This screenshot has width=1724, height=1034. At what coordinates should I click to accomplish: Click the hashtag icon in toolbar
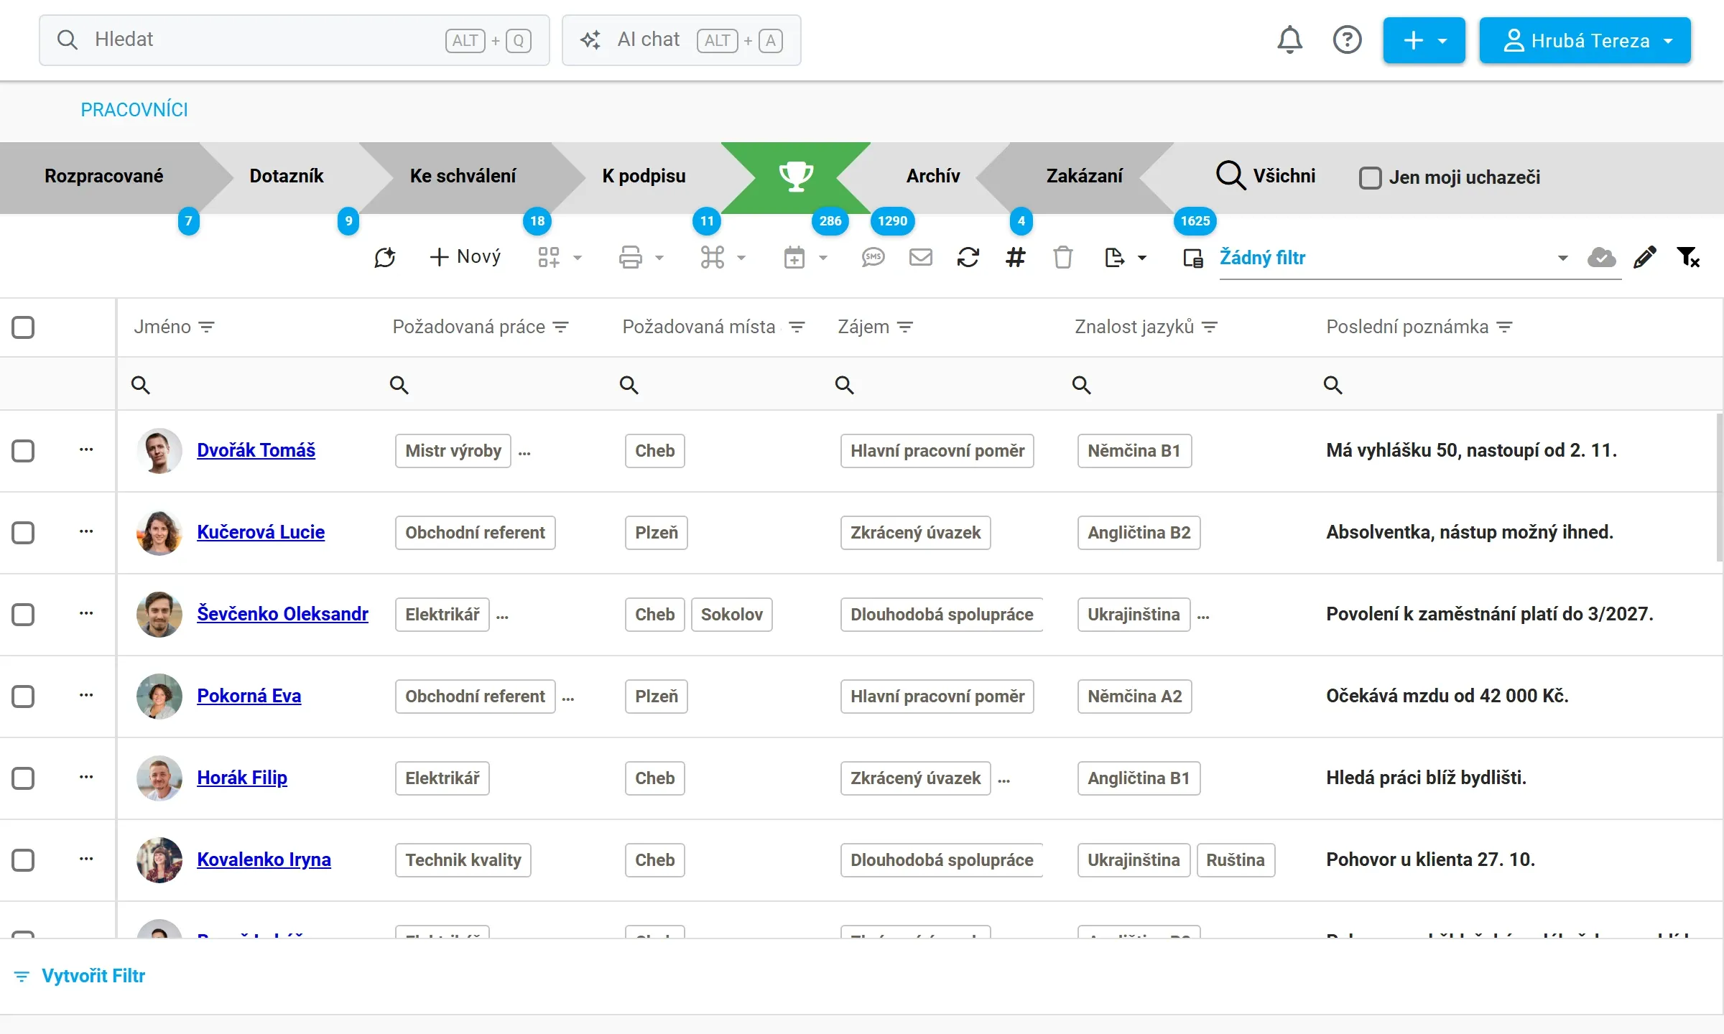click(x=1015, y=257)
